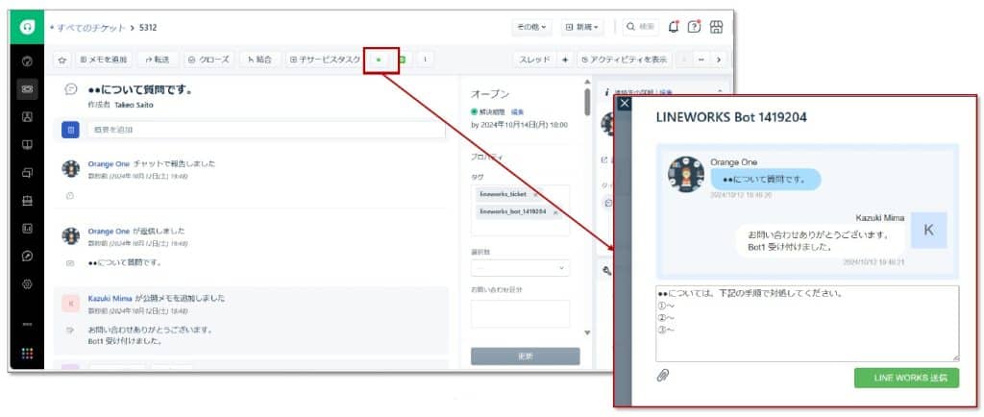Click アクティビティを表示 button
The image size is (984, 417).
pos(624,60)
